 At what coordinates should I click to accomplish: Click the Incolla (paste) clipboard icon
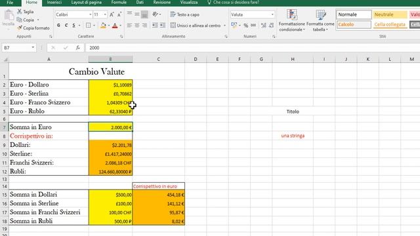(9, 15)
